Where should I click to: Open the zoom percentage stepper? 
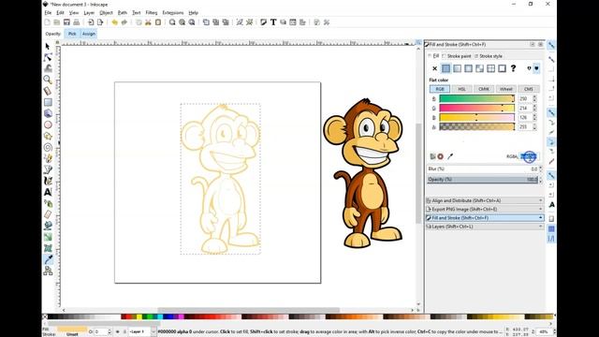click(x=554, y=331)
